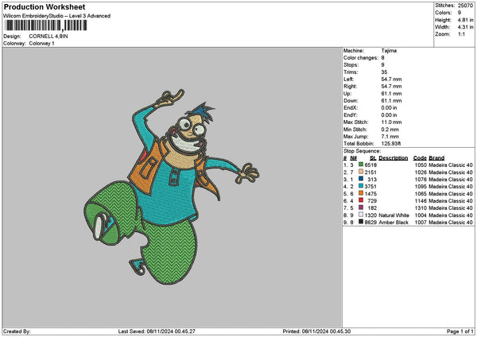Click the Natural White description text

394,215
